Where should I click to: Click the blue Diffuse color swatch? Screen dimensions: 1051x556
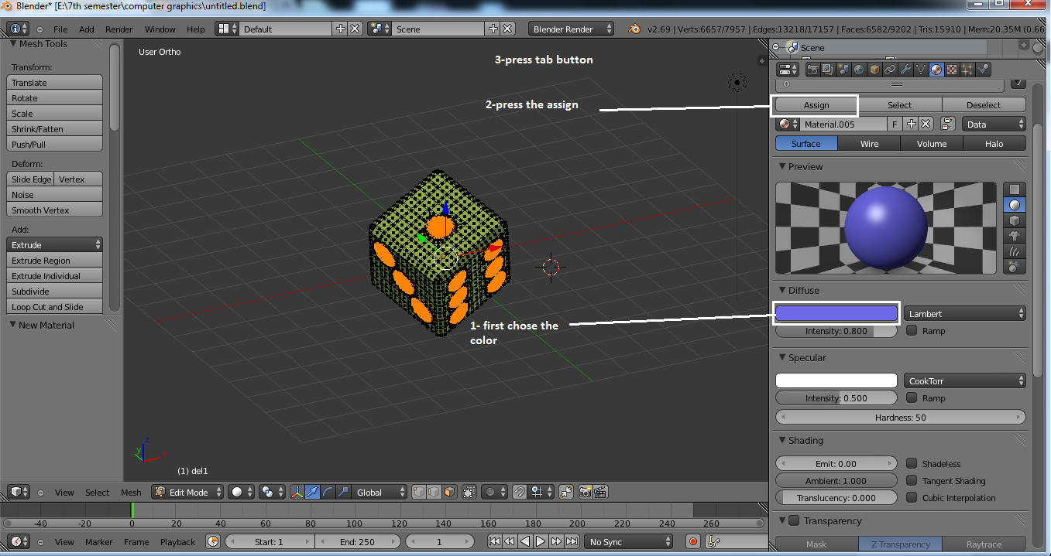point(836,313)
